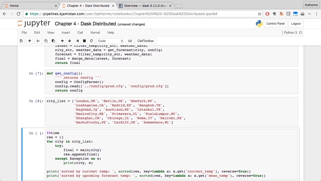Image resolution: width=321 pixels, height=181 pixels.
Task: Click the Python logo icon
Action: pyautogui.click(x=259, y=24)
